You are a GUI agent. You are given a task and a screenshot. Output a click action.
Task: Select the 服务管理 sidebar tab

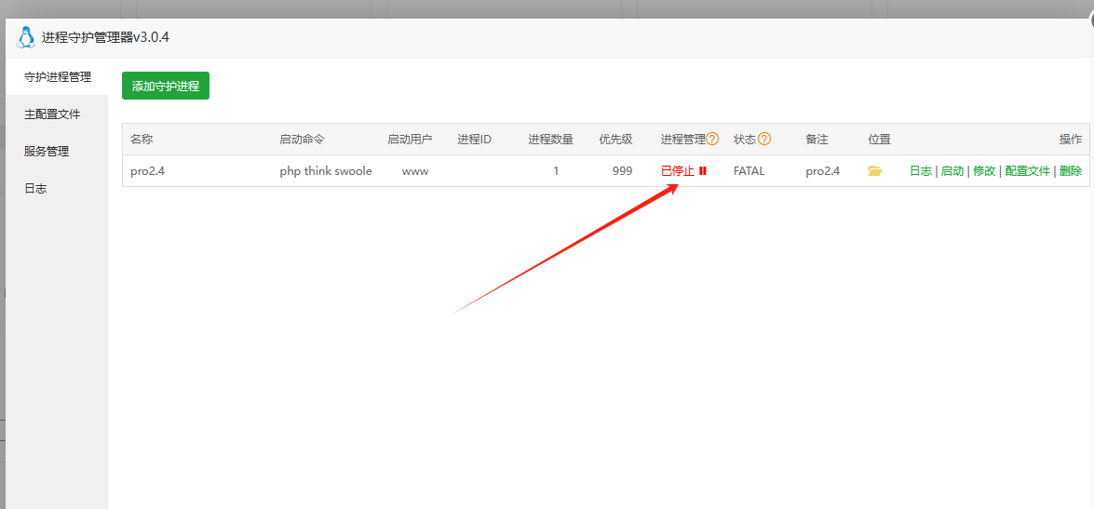click(47, 151)
